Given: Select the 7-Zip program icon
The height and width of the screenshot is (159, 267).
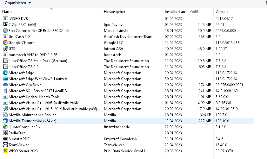Looking at the screenshot, I should click(x=5, y=25).
